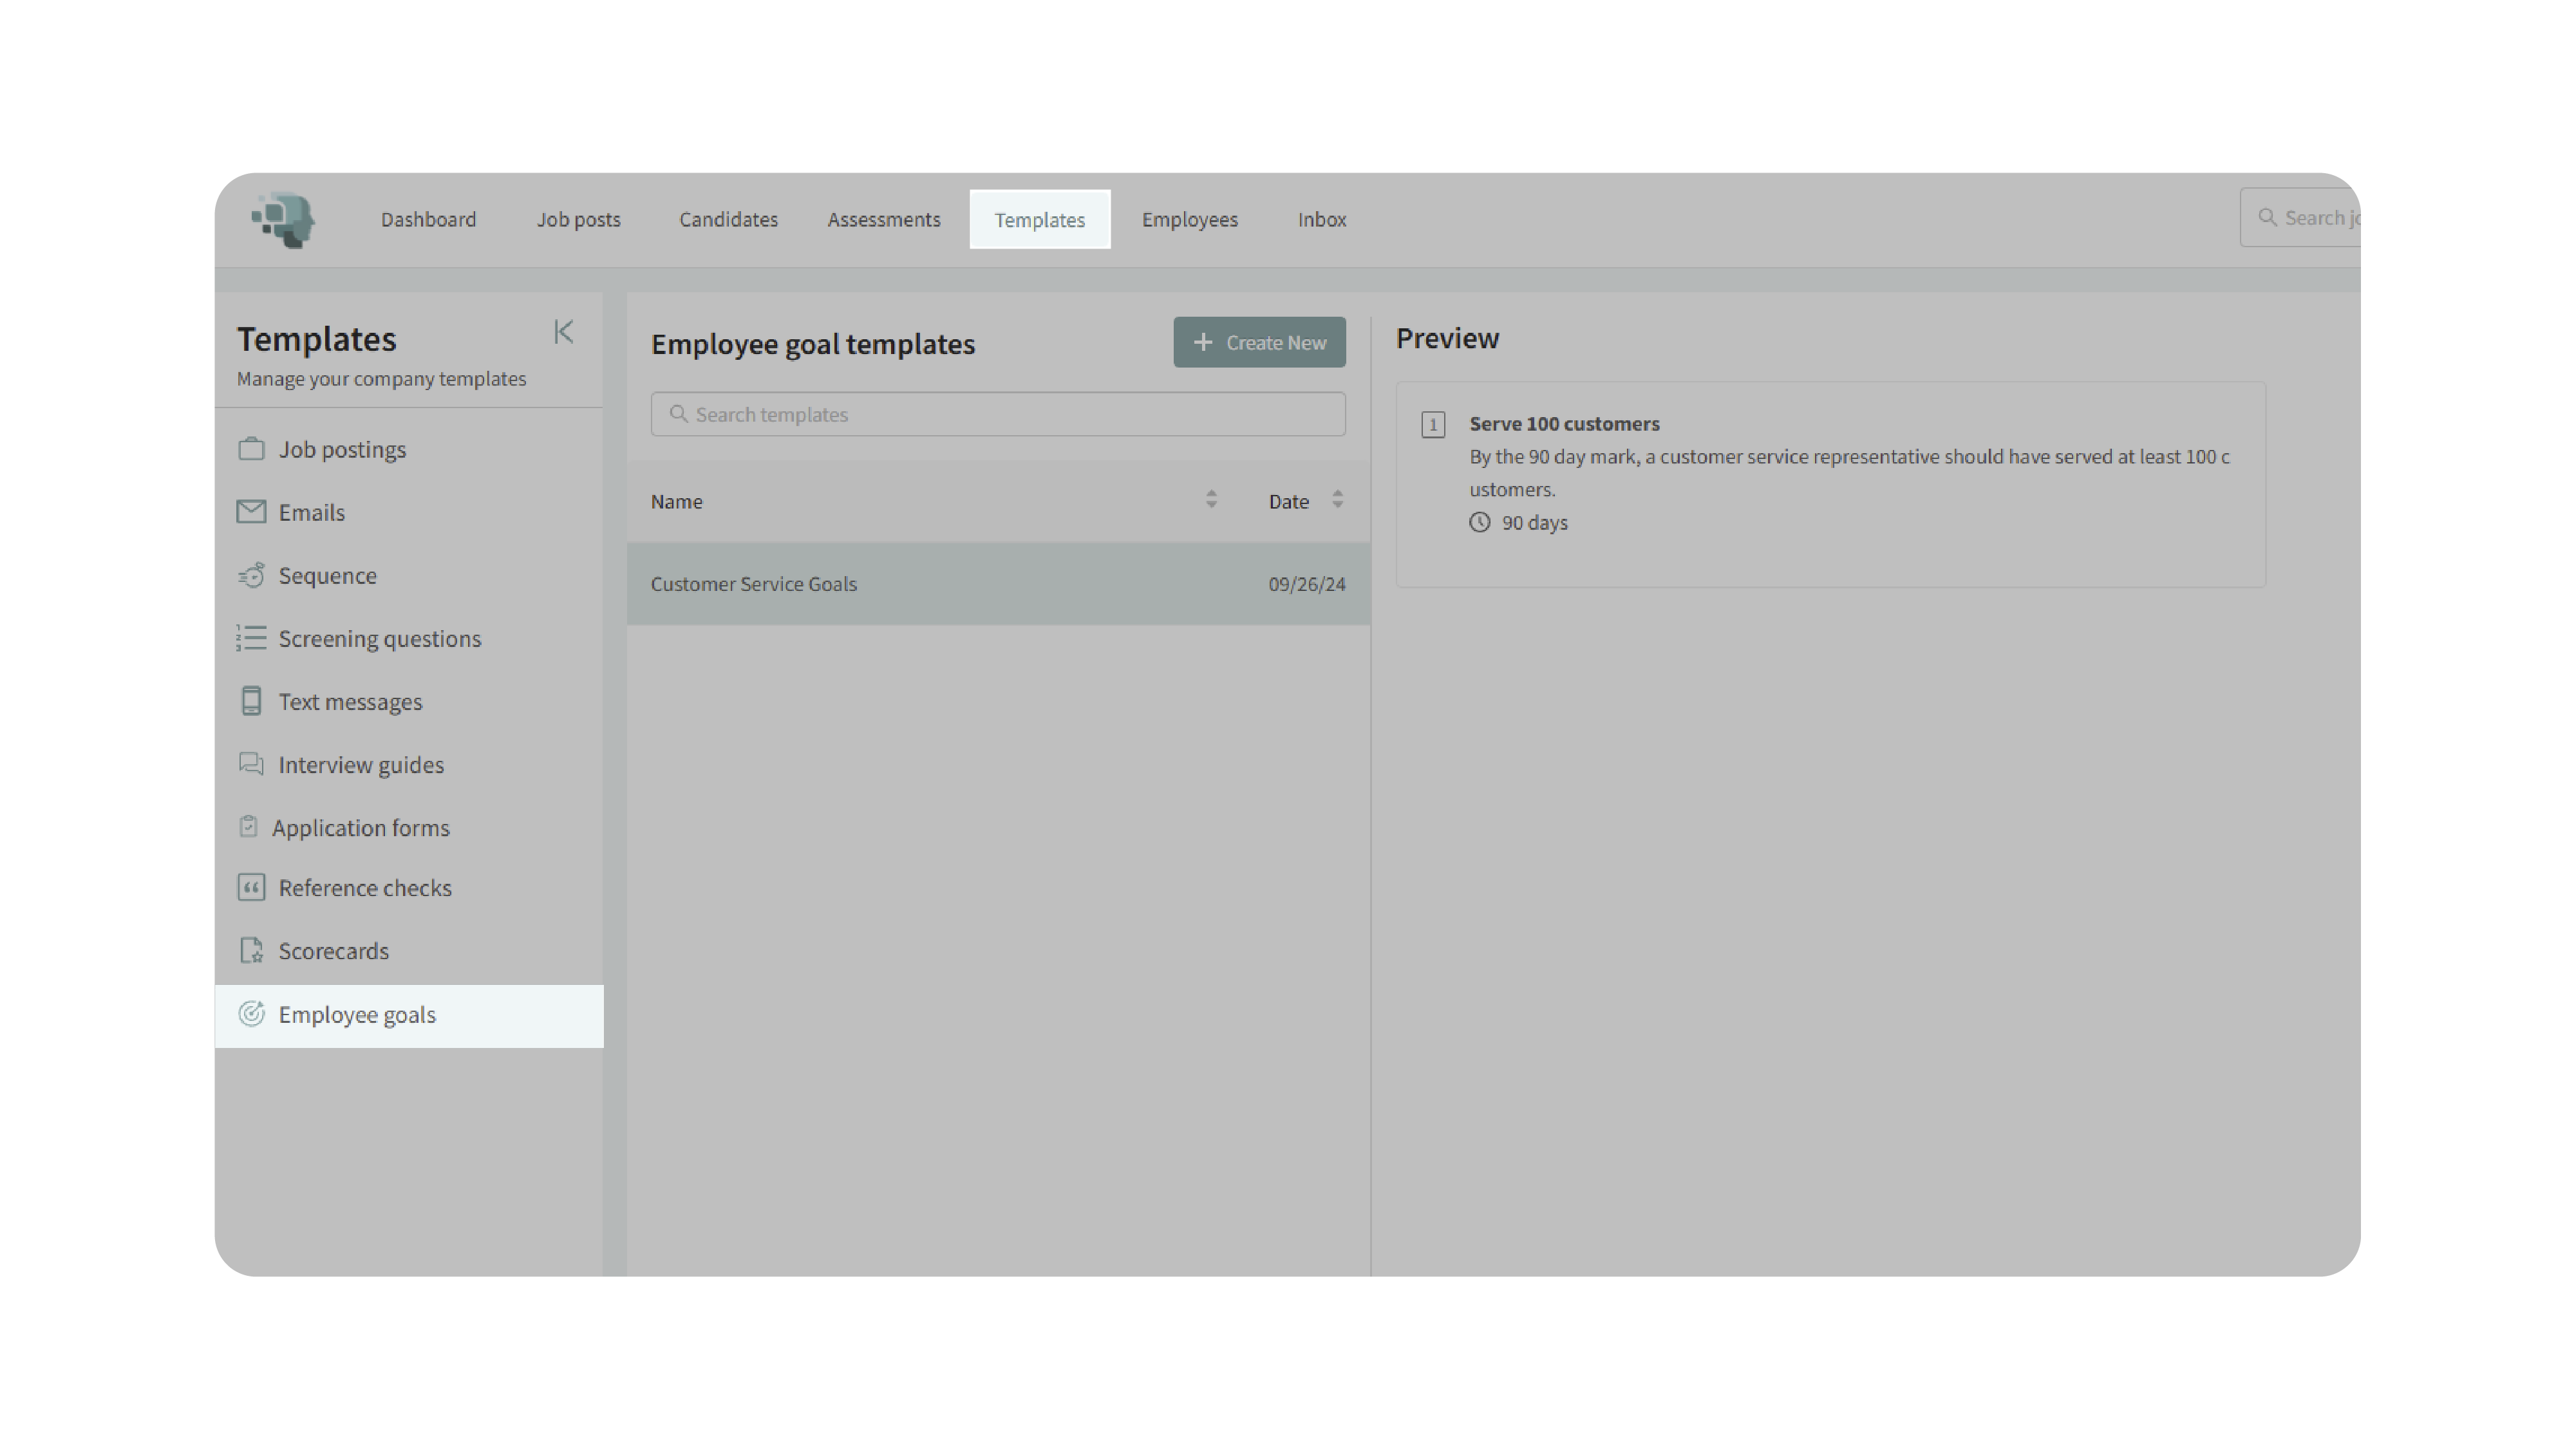2576x1449 pixels.
Task: Click the Sequence icon in sidebar
Action: pyautogui.click(x=251, y=575)
